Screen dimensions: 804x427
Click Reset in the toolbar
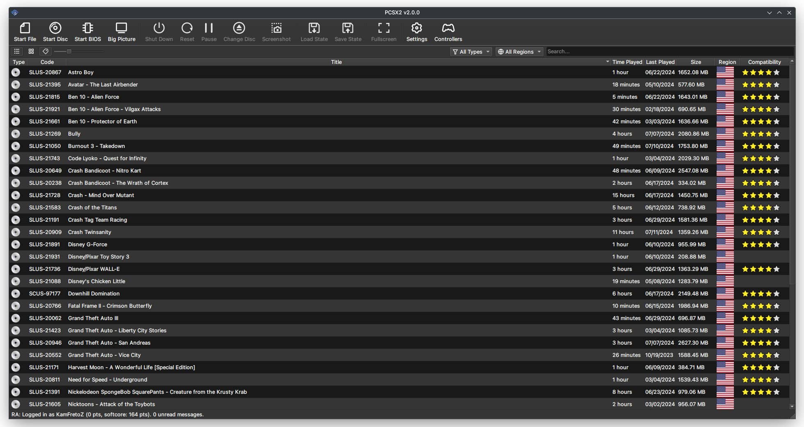click(187, 32)
